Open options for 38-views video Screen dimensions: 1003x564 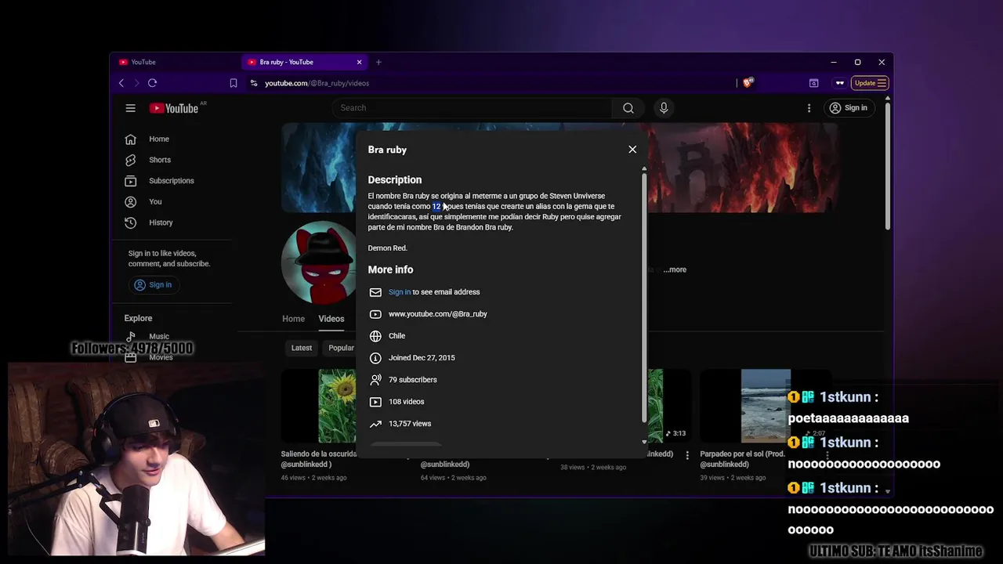[x=687, y=455]
